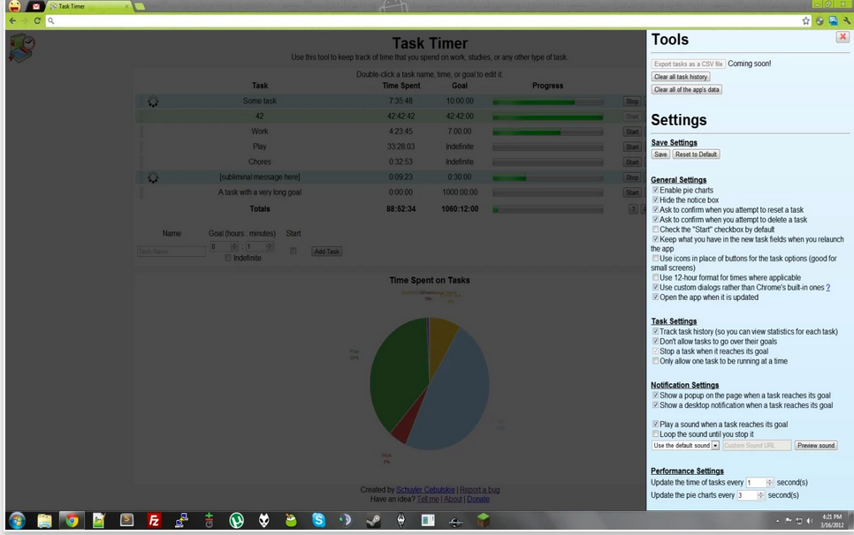This screenshot has width=854, height=535.
Task: Start the Chores task timer
Action: (632, 162)
